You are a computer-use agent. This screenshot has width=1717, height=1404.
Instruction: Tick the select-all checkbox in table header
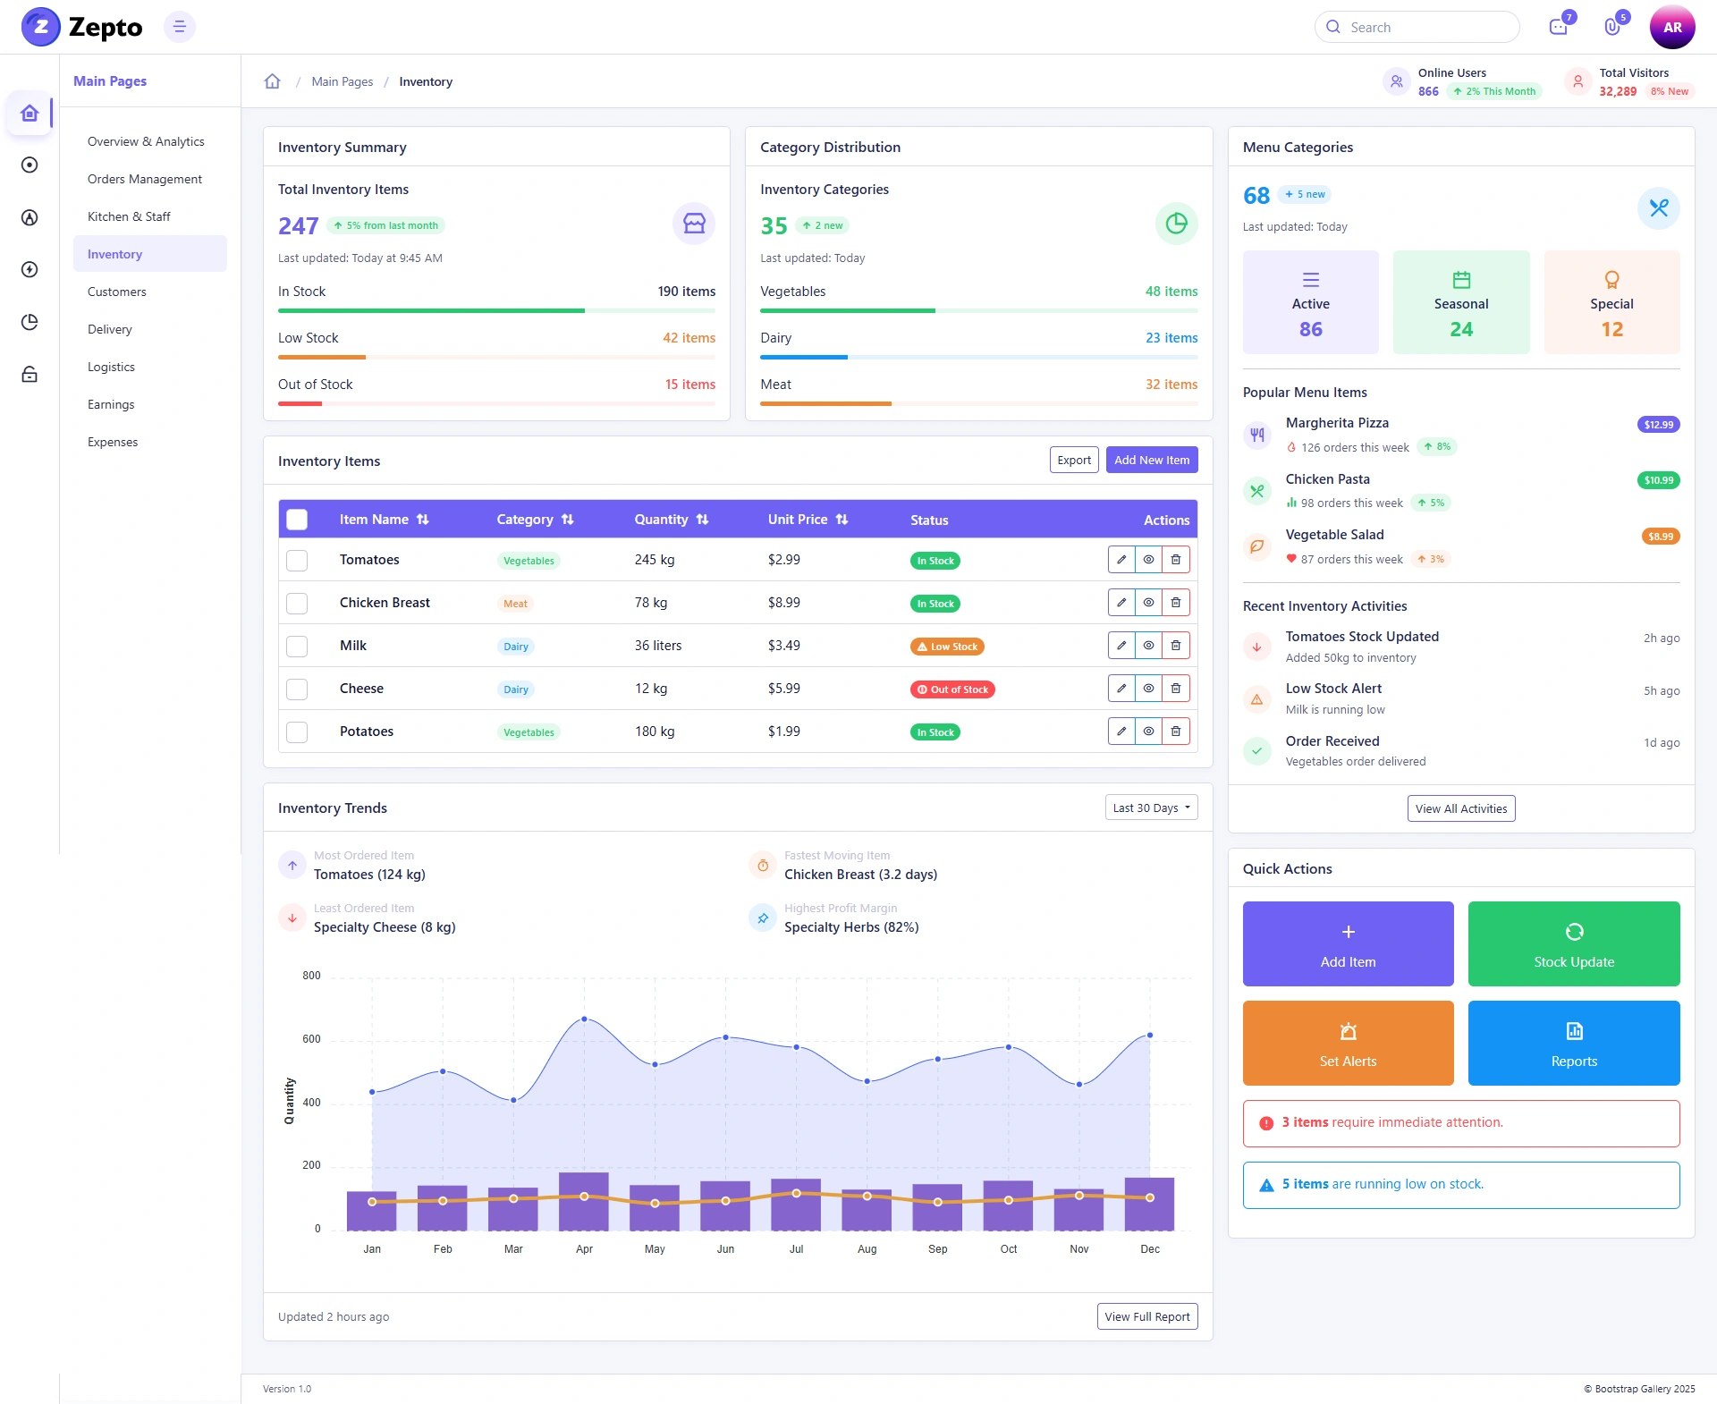click(x=297, y=520)
